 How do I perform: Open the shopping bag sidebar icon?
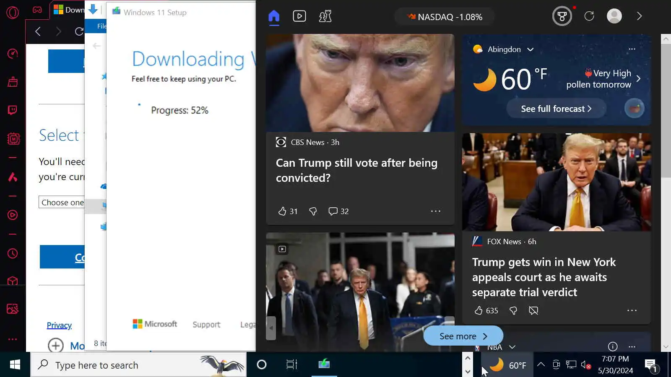(x=13, y=82)
